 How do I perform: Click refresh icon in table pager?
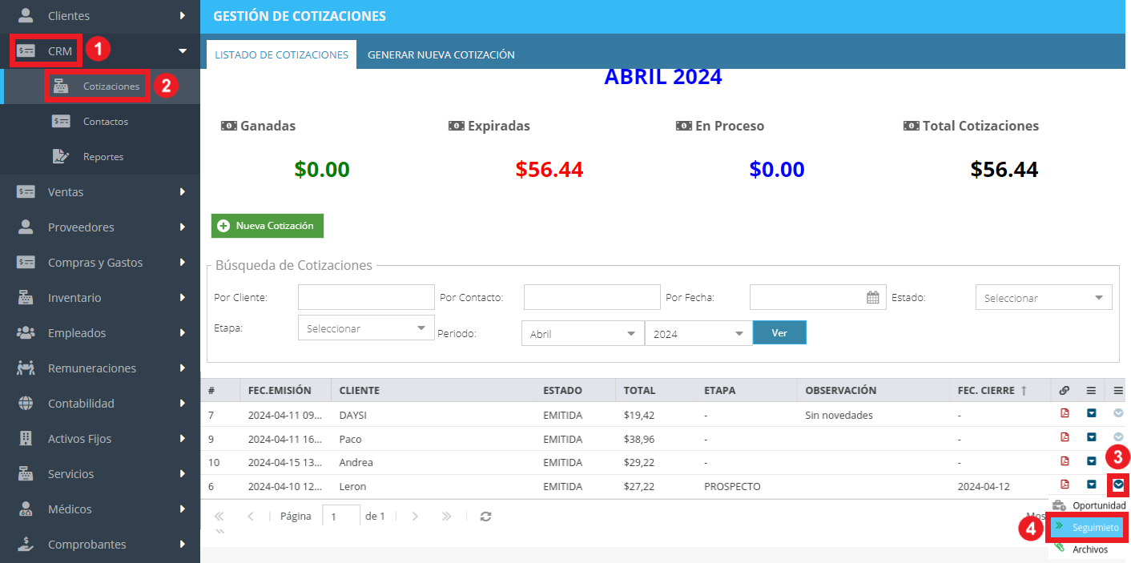click(x=485, y=517)
